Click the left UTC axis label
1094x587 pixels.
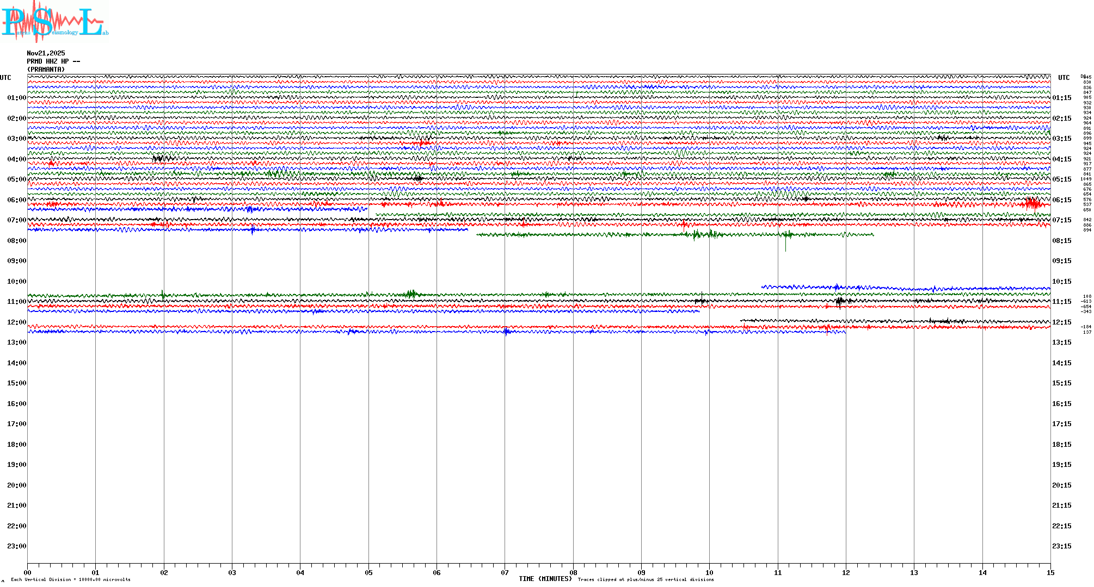coord(5,78)
